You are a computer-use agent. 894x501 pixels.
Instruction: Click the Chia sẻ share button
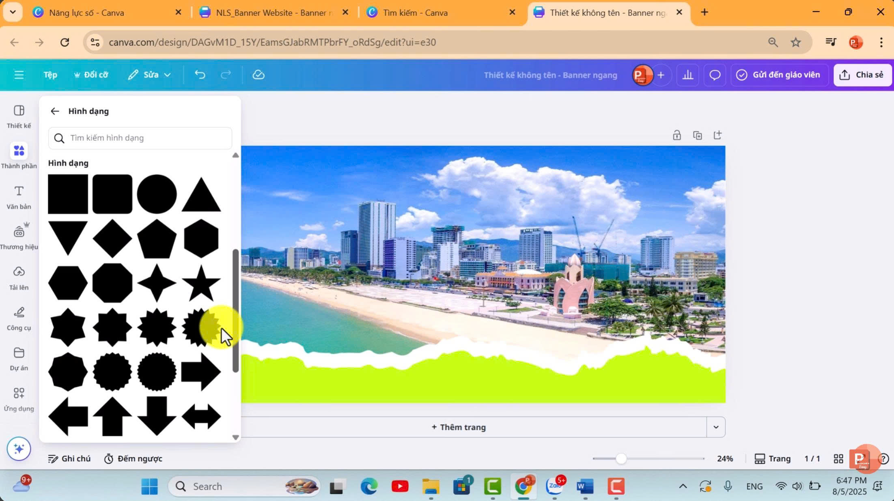(x=862, y=75)
